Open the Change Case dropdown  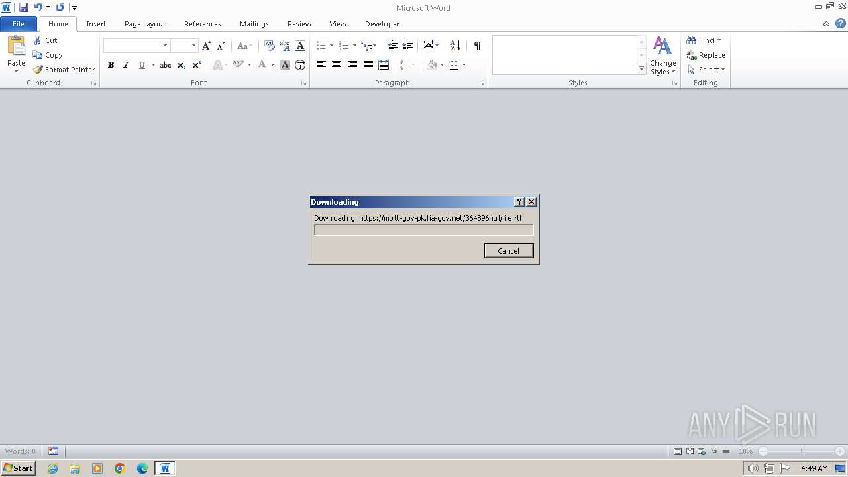pos(244,46)
